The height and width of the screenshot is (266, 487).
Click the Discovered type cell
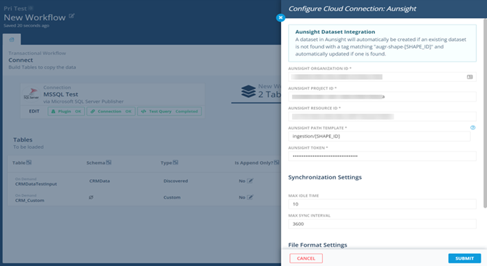click(175, 181)
